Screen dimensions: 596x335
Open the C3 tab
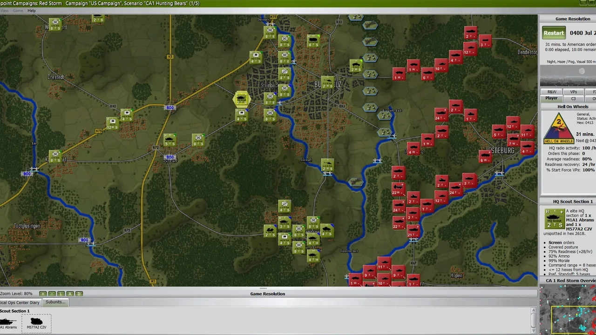coord(573,98)
